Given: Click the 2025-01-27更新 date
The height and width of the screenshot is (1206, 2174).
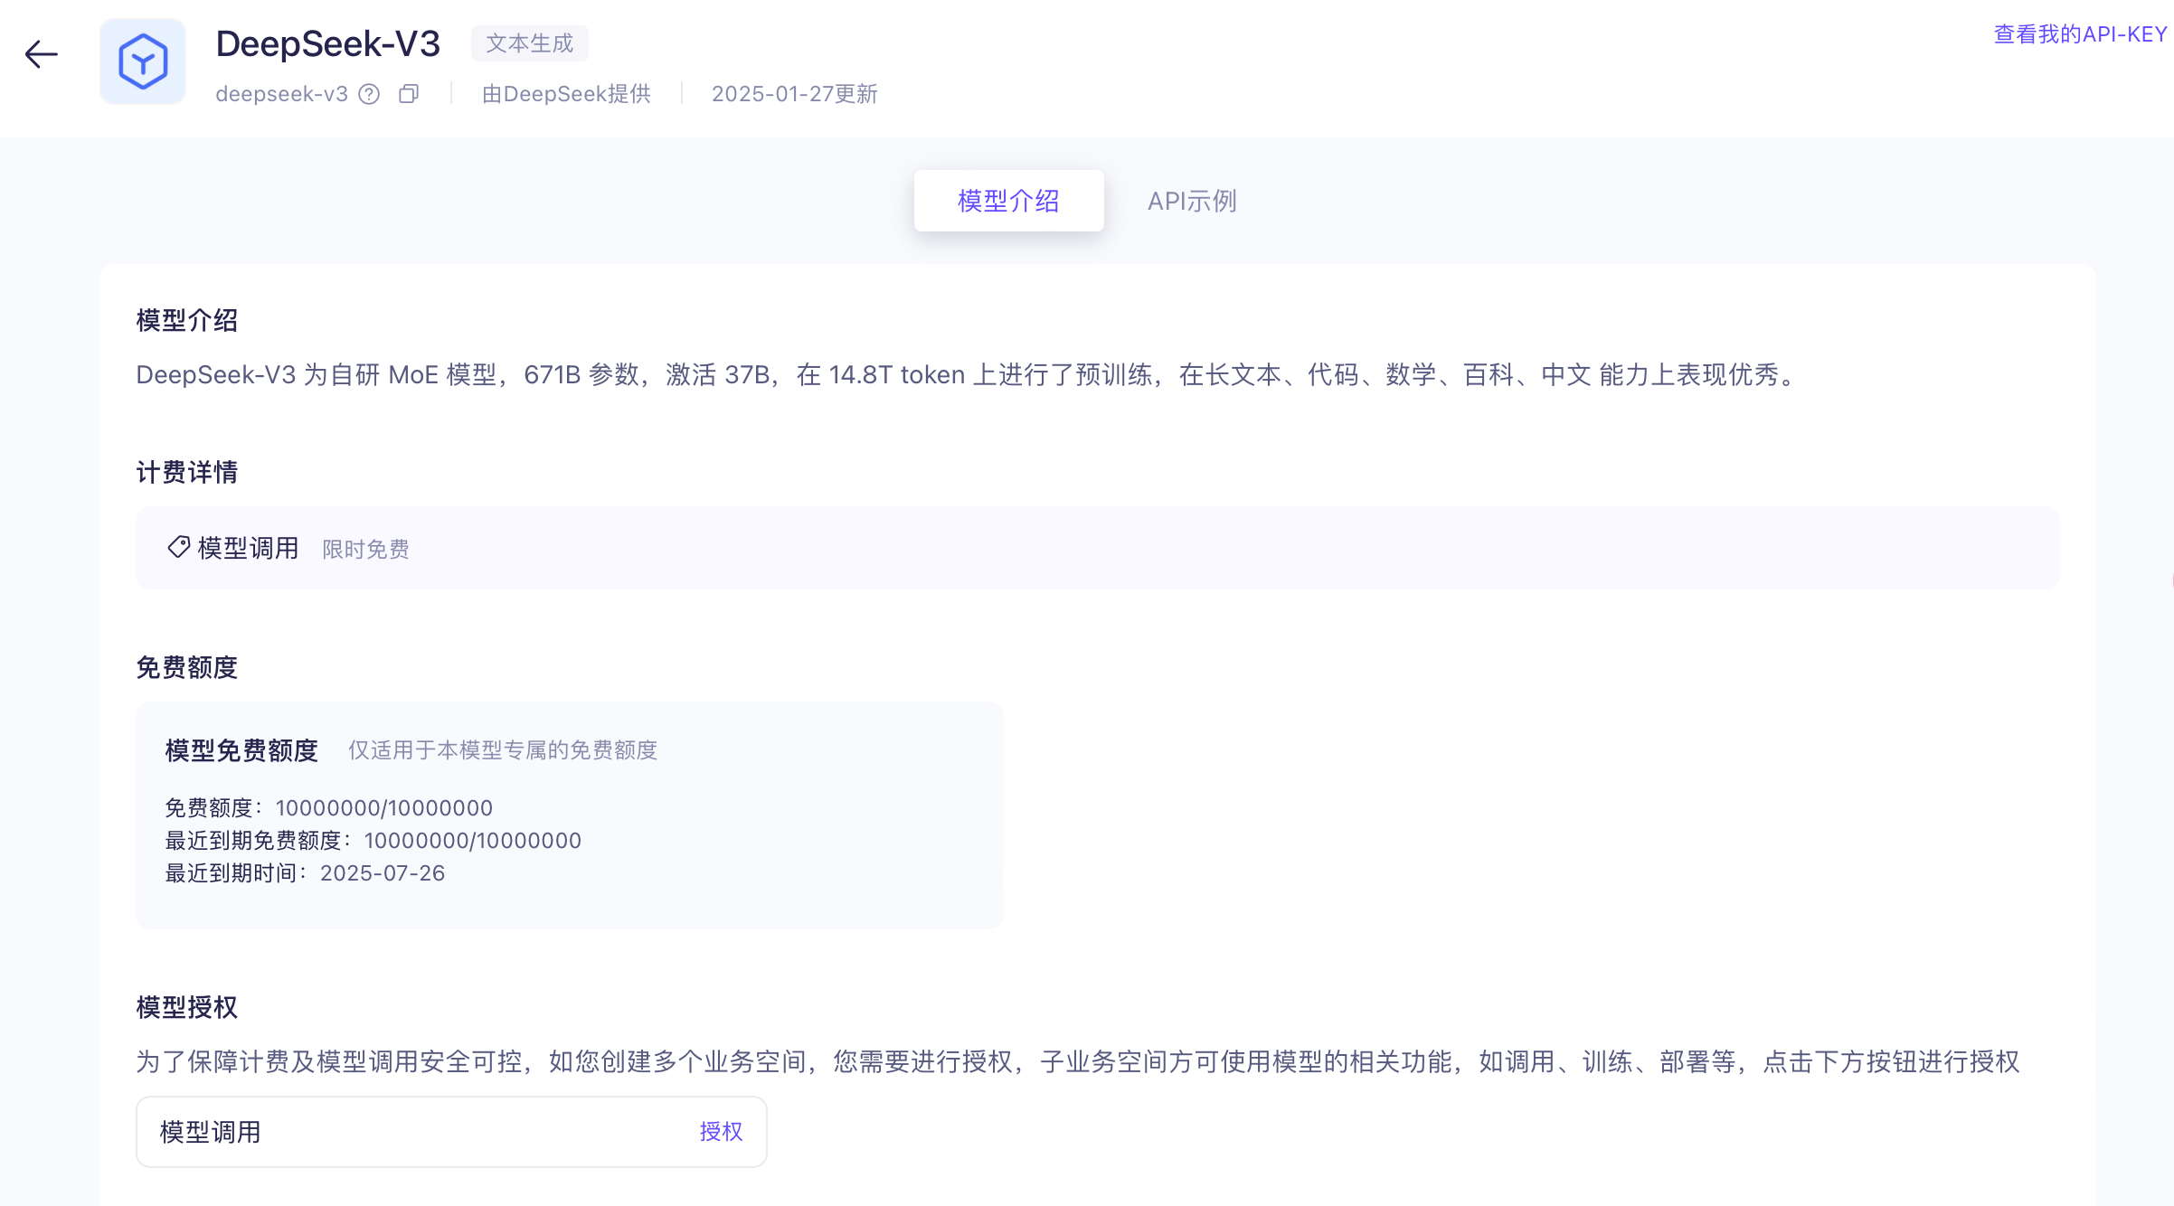Looking at the screenshot, I should tap(794, 94).
